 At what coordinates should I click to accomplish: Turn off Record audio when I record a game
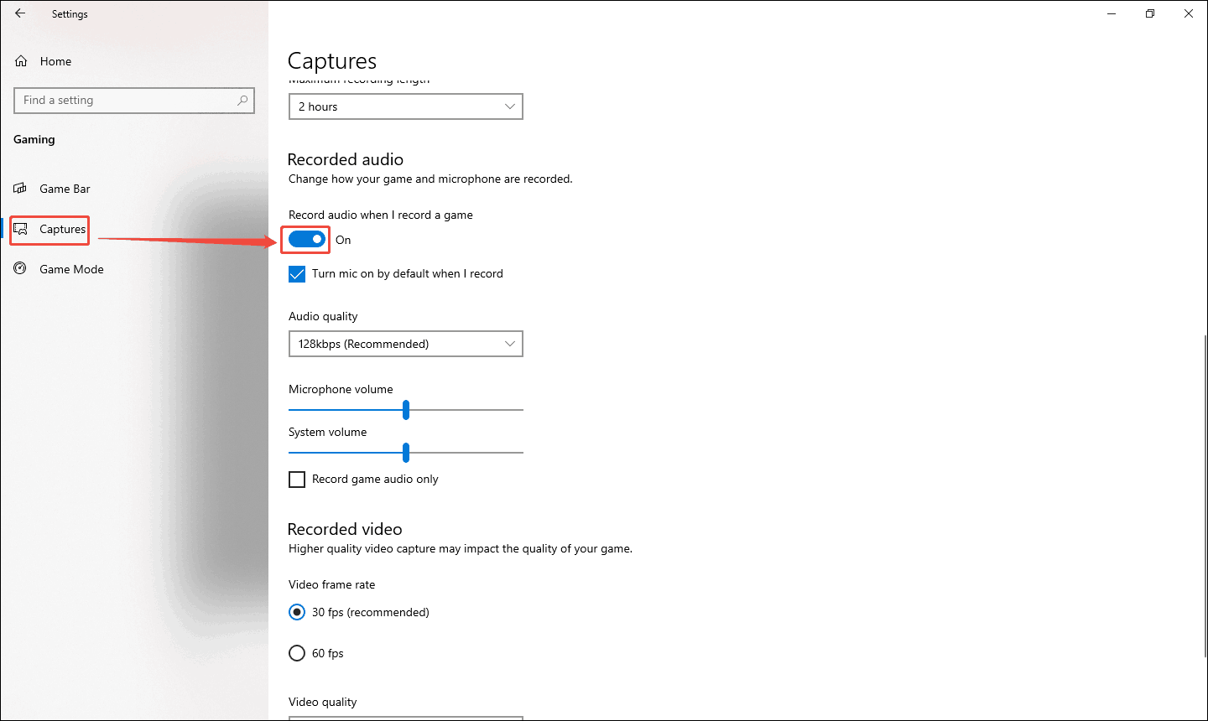point(305,239)
